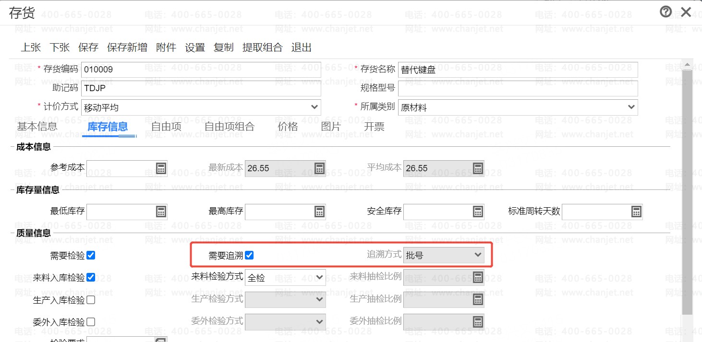Click the 助记码 input field
The height and width of the screenshot is (342, 702).
(x=201, y=89)
